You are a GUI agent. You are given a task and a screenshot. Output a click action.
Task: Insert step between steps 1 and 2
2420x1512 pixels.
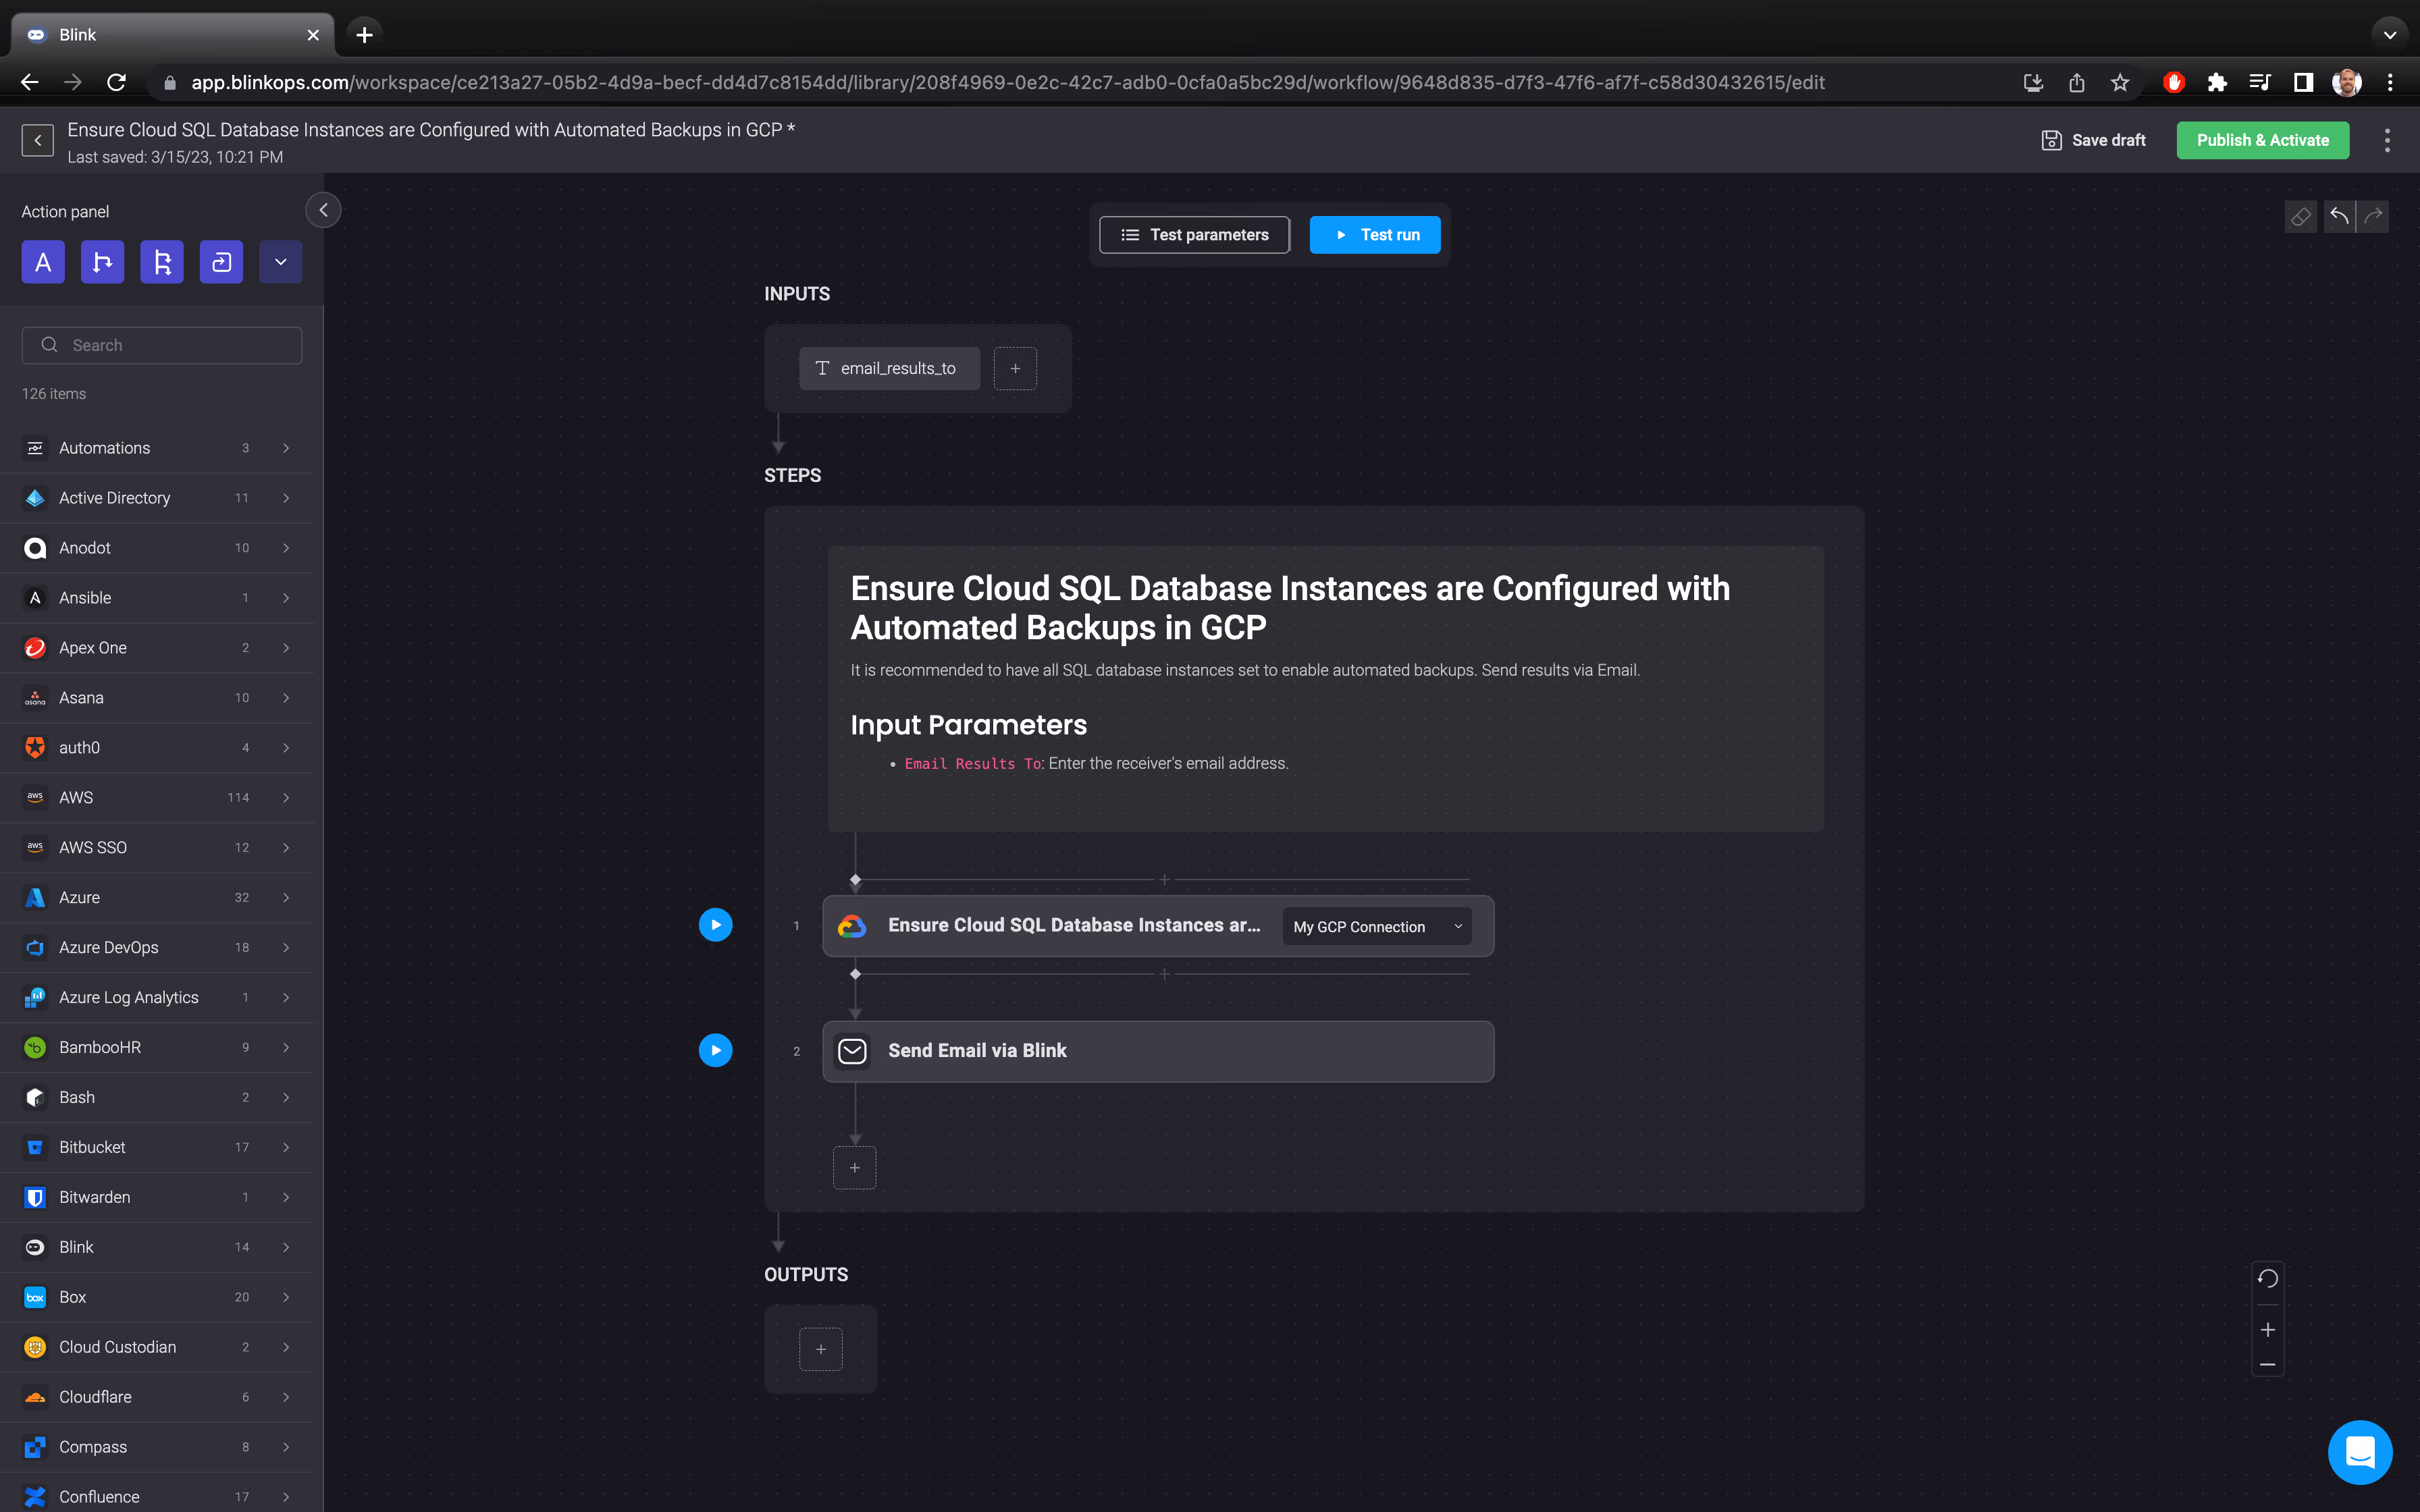1164,974
